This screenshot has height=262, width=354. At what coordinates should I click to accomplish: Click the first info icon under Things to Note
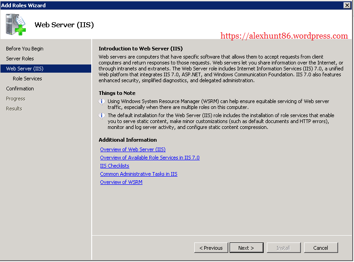point(102,102)
